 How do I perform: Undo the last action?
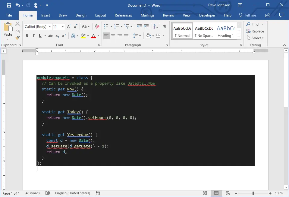(x=18, y=5)
